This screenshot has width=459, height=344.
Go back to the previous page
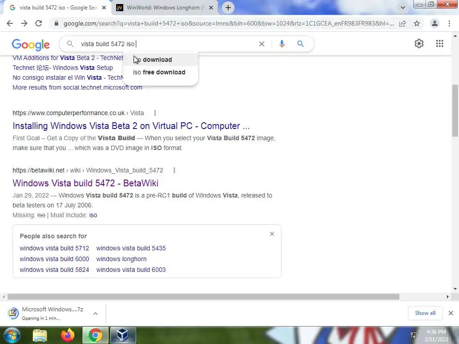click(10, 23)
